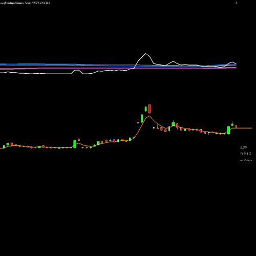
Task: Select the tallest red candlestick at the peak
Action: click(x=150, y=109)
